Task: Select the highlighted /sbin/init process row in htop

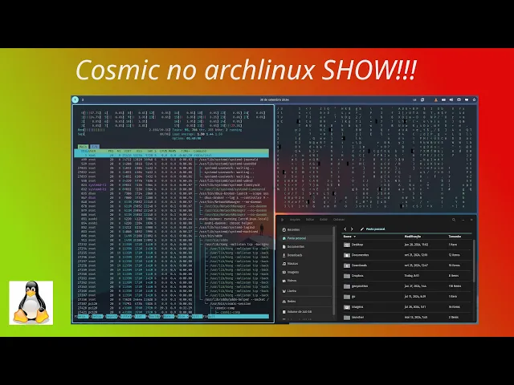Action: click(172, 155)
